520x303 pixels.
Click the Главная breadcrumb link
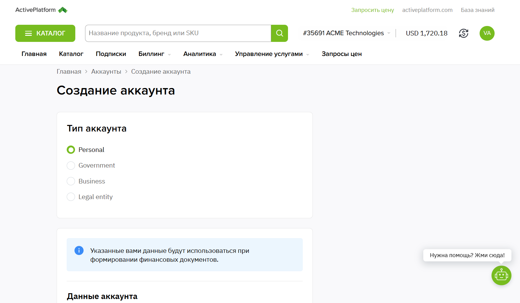pos(69,72)
